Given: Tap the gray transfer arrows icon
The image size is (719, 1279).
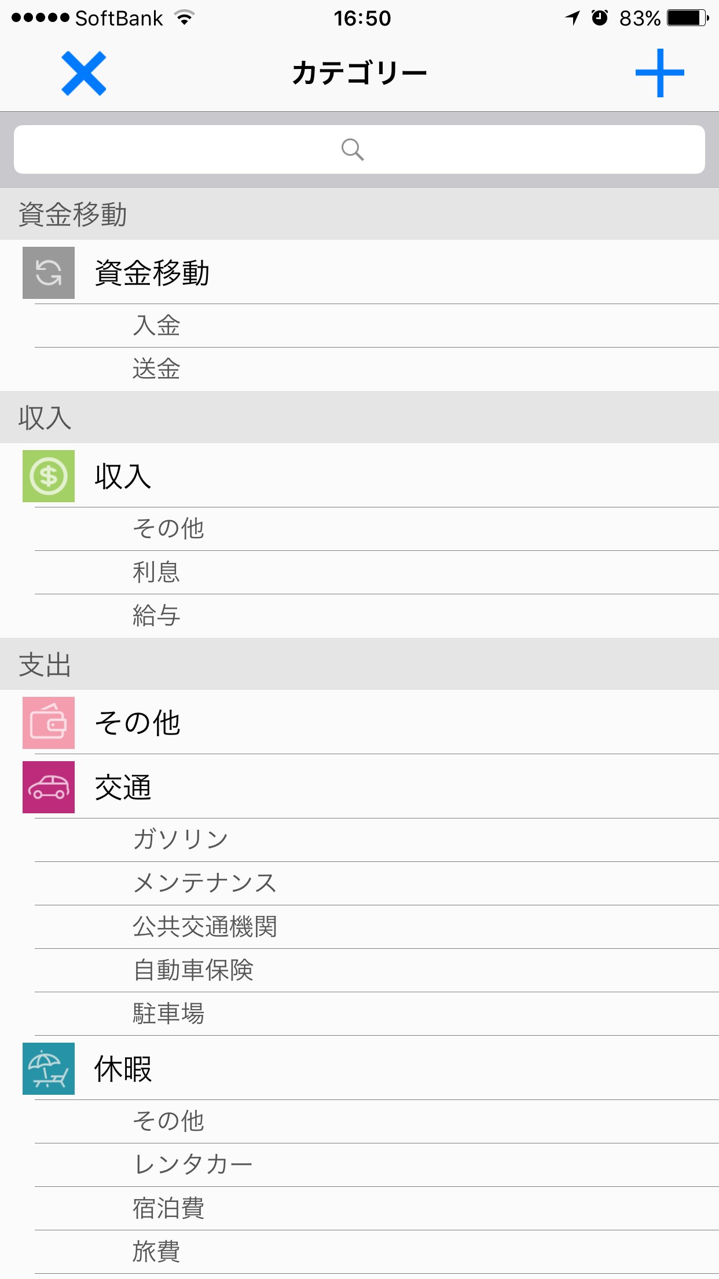Looking at the screenshot, I should tap(49, 273).
